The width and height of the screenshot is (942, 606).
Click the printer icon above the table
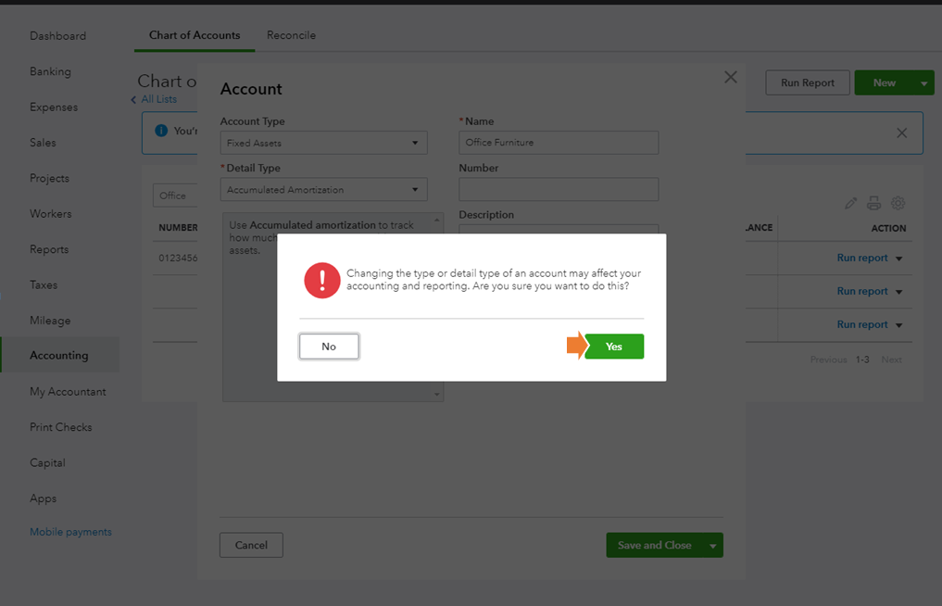click(873, 203)
